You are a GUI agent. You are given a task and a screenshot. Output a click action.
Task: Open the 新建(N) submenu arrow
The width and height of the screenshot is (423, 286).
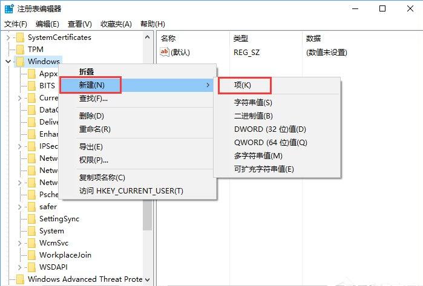[208, 85]
